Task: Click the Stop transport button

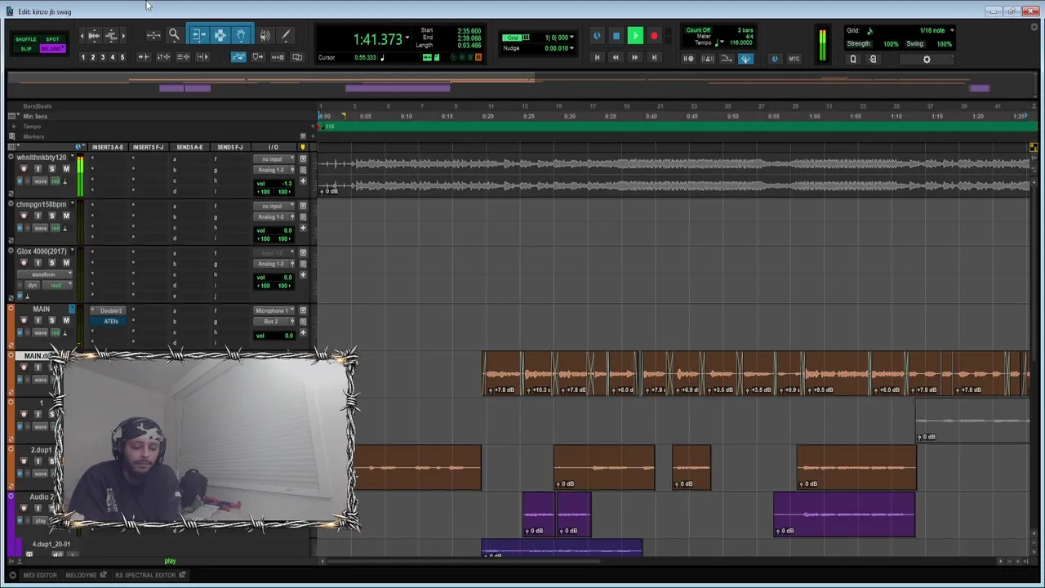Action: 616,36
